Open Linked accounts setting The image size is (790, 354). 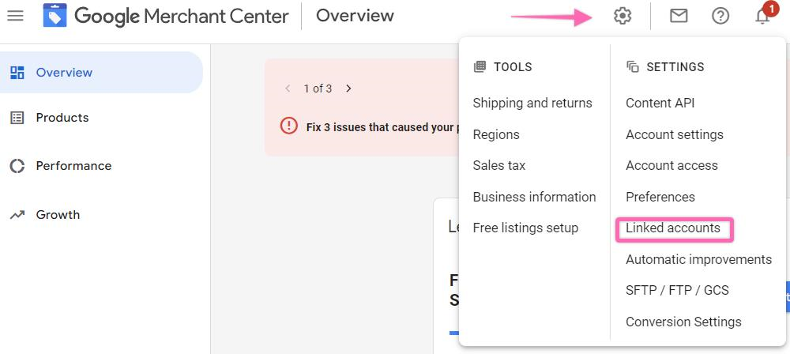coord(673,228)
